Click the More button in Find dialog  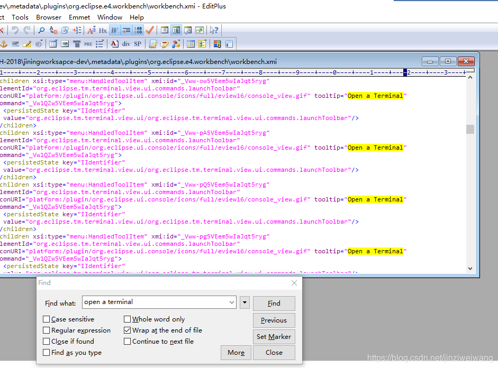click(x=236, y=353)
